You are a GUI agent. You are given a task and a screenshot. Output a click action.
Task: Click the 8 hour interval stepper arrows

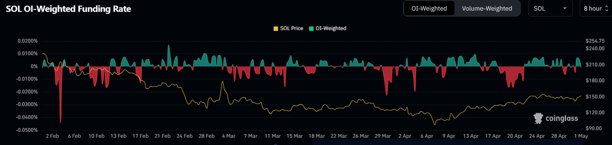[606, 9]
